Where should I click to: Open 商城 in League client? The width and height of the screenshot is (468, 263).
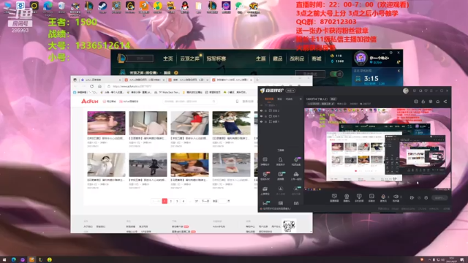pyautogui.click(x=317, y=58)
